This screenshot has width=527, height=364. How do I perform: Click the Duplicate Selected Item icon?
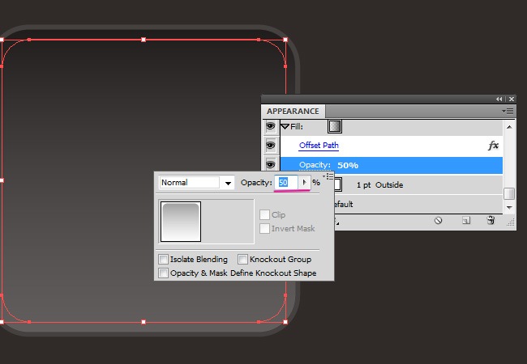pos(465,219)
